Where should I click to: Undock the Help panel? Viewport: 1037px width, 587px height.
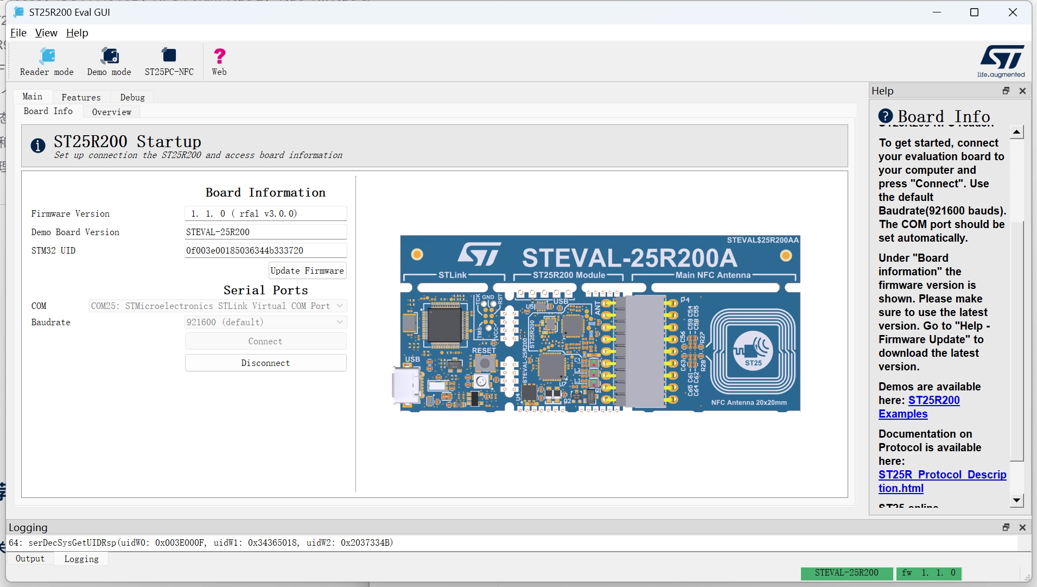[1006, 91]
